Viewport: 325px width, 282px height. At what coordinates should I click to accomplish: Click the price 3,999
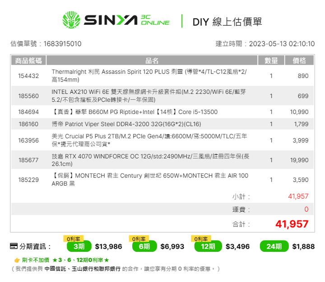click(x=301, y=141)
